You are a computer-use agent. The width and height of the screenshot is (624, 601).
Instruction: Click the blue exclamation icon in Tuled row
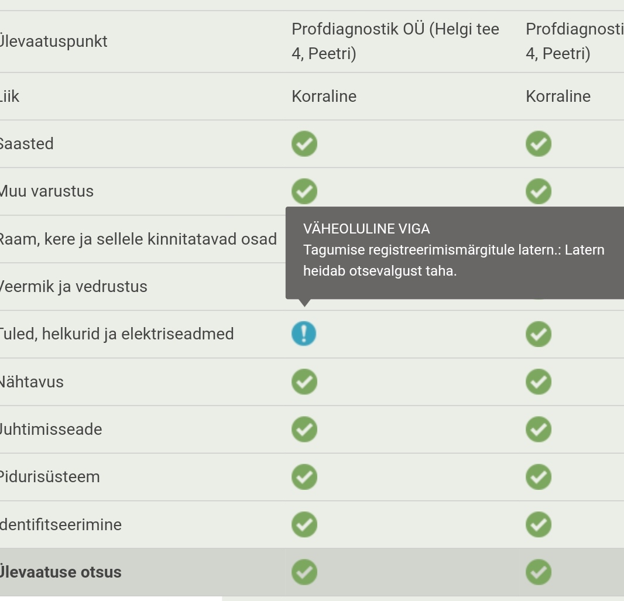[304, 334]
